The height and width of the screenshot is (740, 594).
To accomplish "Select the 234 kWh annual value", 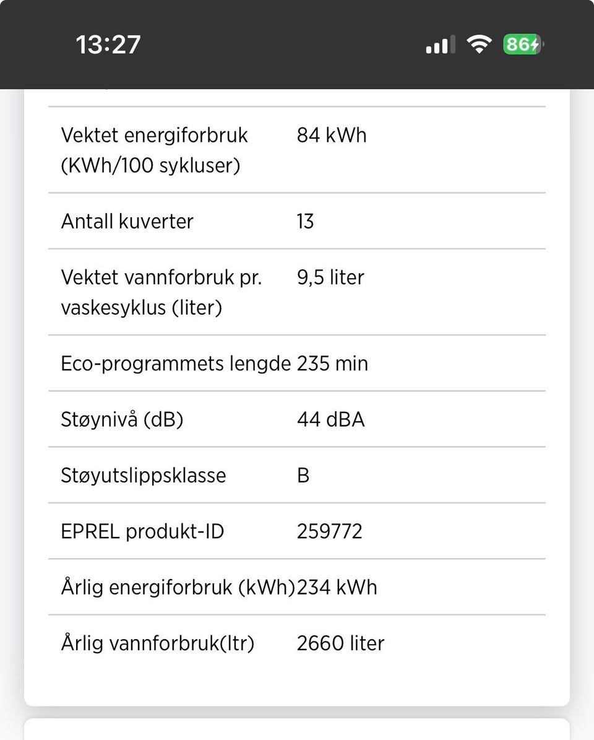I will click(x=337, y=587).
